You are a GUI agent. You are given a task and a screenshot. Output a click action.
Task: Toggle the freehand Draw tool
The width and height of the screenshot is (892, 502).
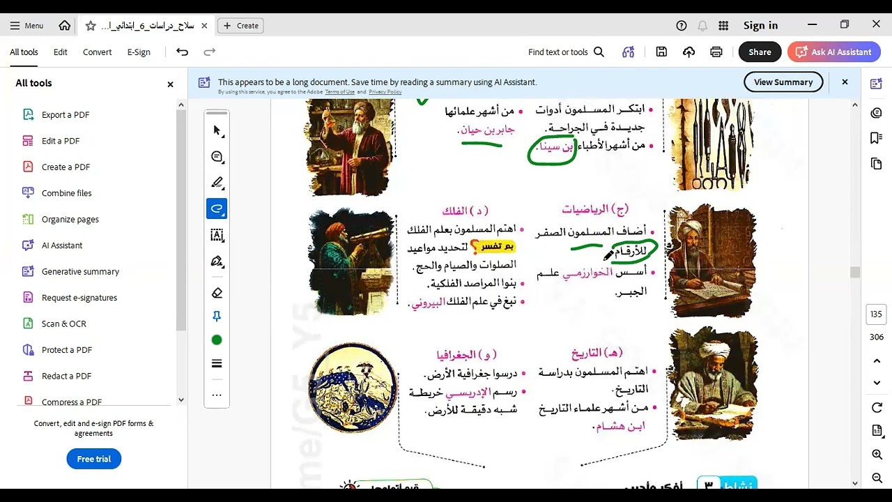click(x=217, y=208)
